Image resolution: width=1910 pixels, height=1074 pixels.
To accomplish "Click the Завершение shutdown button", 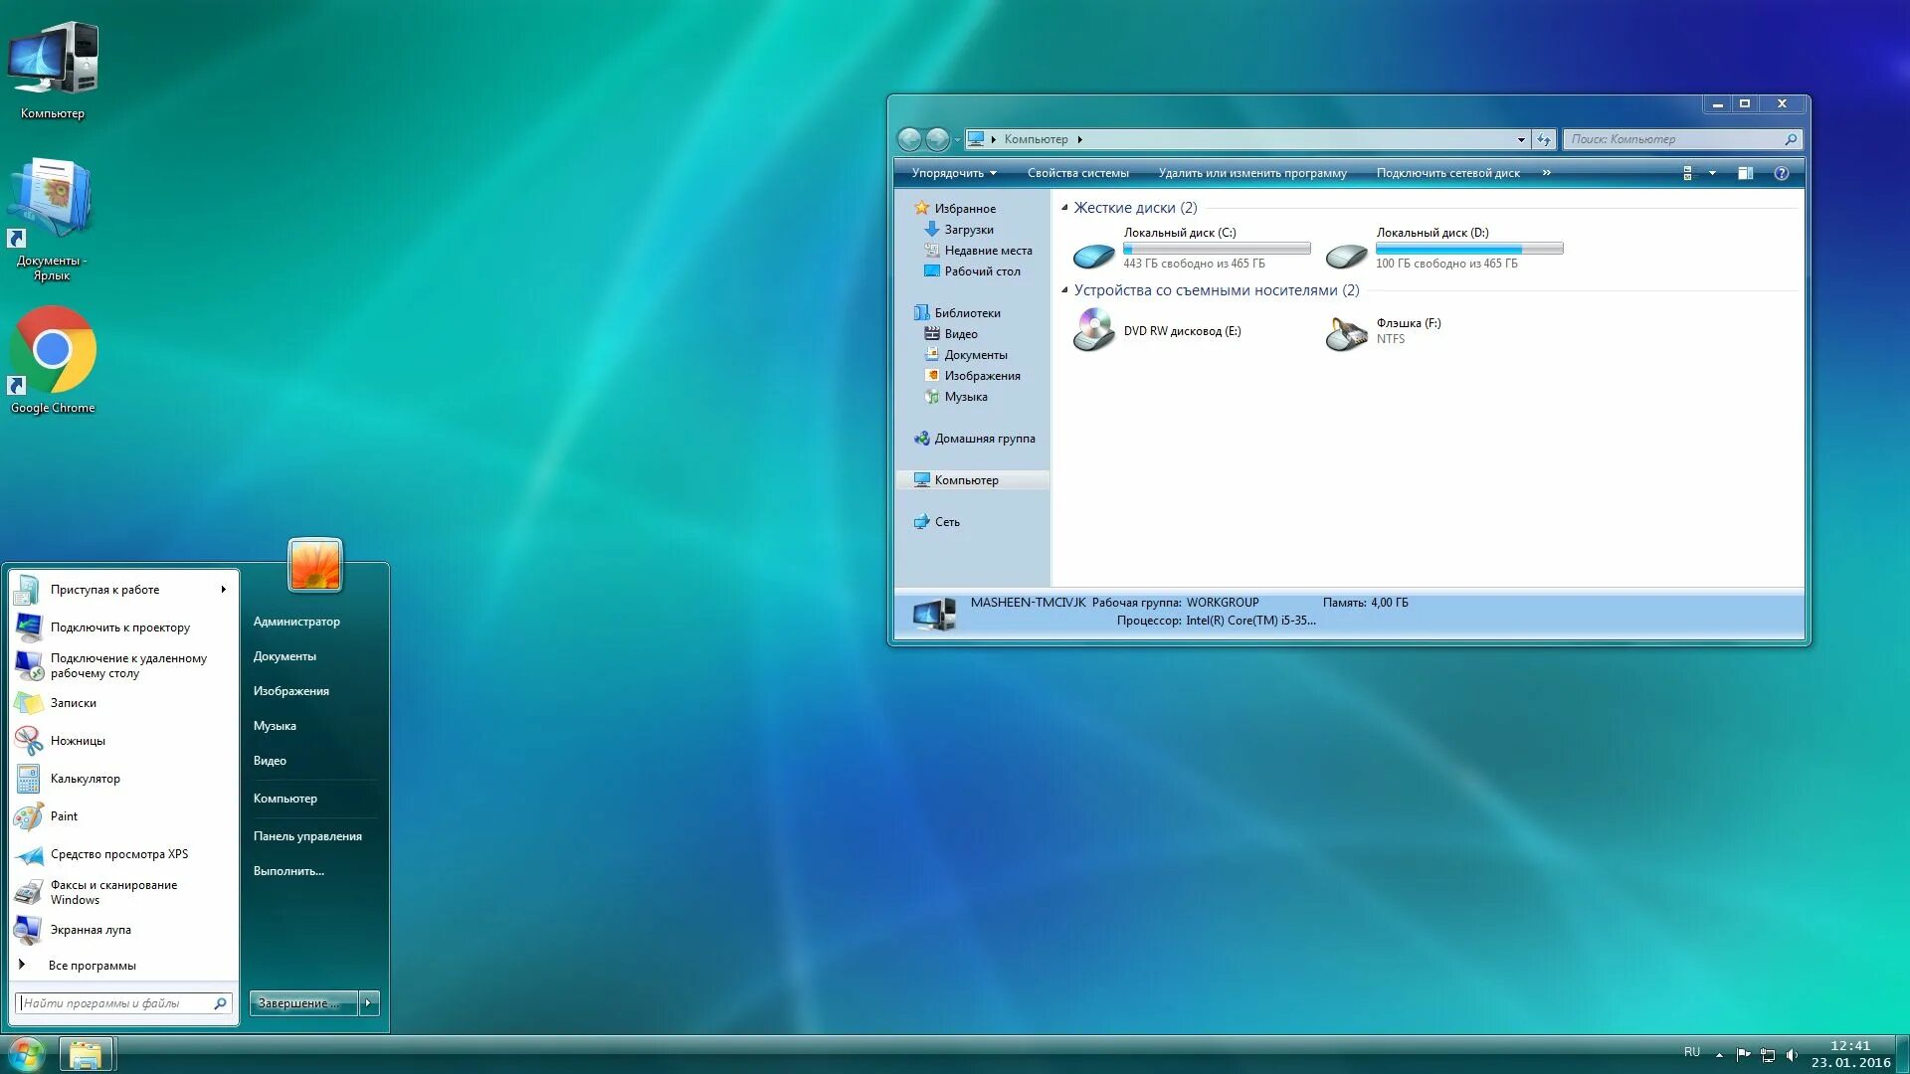I will point(302,1003).
